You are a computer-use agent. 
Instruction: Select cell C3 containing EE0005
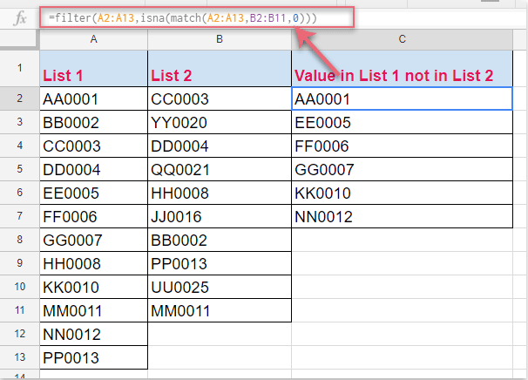402,122
